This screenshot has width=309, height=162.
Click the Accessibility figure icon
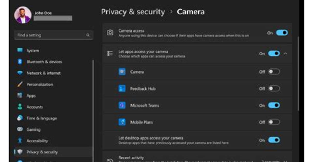click(x=20, y=140)
